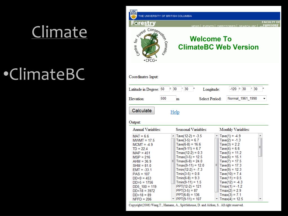Click the latitude degrees field showing 50
288x216 pixels.
click(x=164, y=89)
